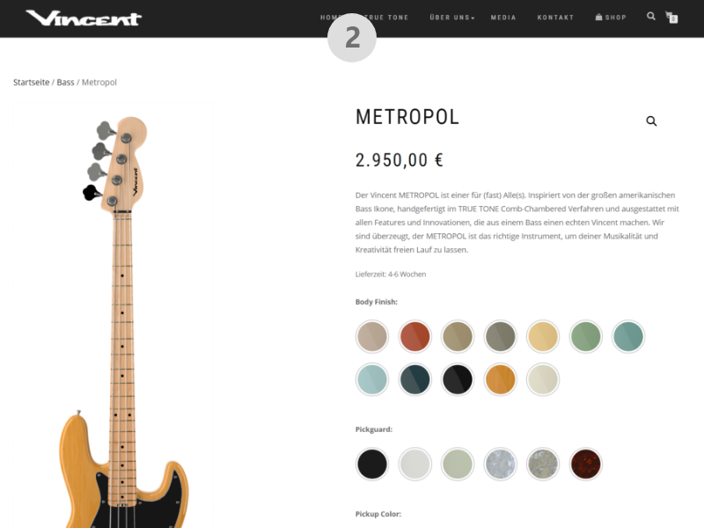Open the shopping cart icon
This screenshot has height=528, width=704.
(x=671, y=17)
